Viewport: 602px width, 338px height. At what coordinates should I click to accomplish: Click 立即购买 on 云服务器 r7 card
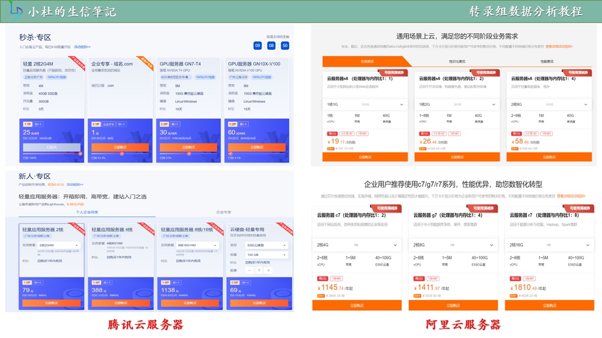550,305
